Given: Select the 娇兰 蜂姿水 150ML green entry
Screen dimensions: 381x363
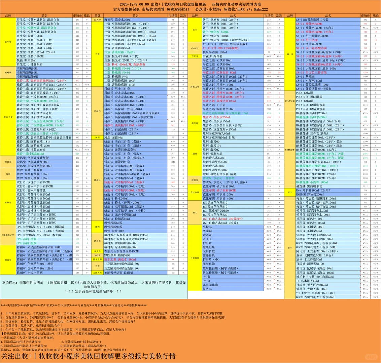Looking at the screenshot, I should click(x=214, y=32).
